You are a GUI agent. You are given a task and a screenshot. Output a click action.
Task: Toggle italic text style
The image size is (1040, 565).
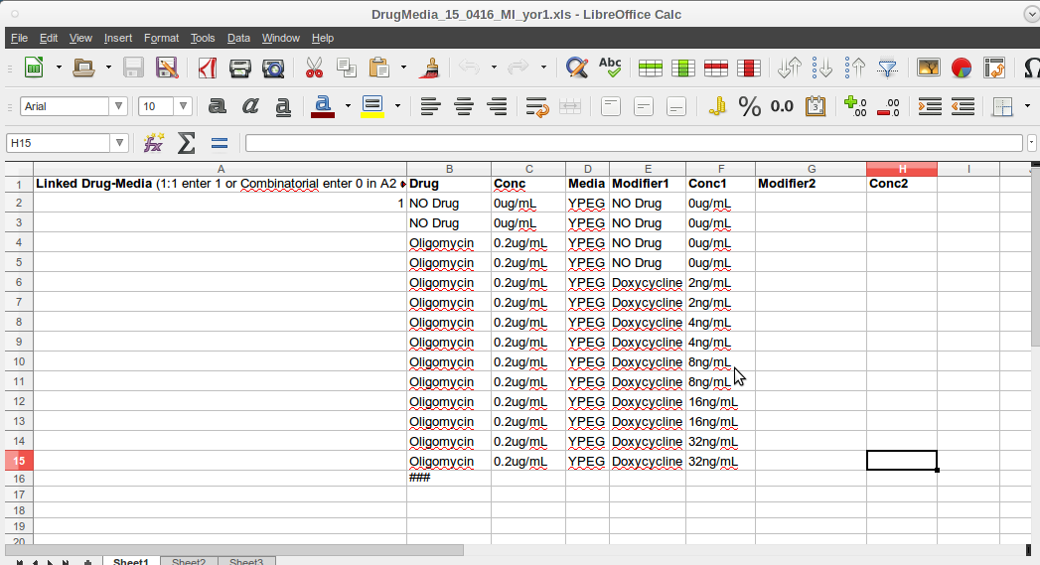[x=250, y=106]
